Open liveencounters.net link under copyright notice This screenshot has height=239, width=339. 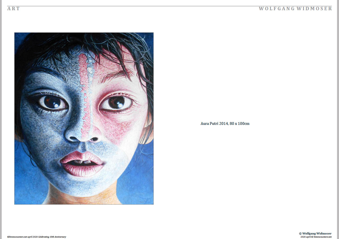coord(322,237)
